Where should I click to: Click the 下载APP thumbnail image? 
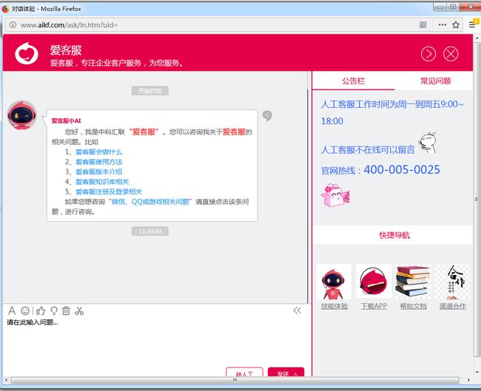tap(374, 281)
